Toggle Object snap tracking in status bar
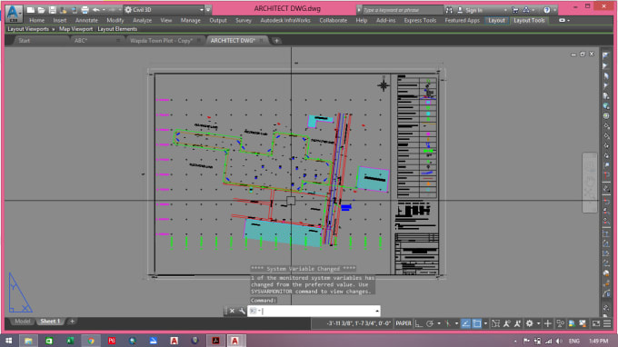 point(465,323)
